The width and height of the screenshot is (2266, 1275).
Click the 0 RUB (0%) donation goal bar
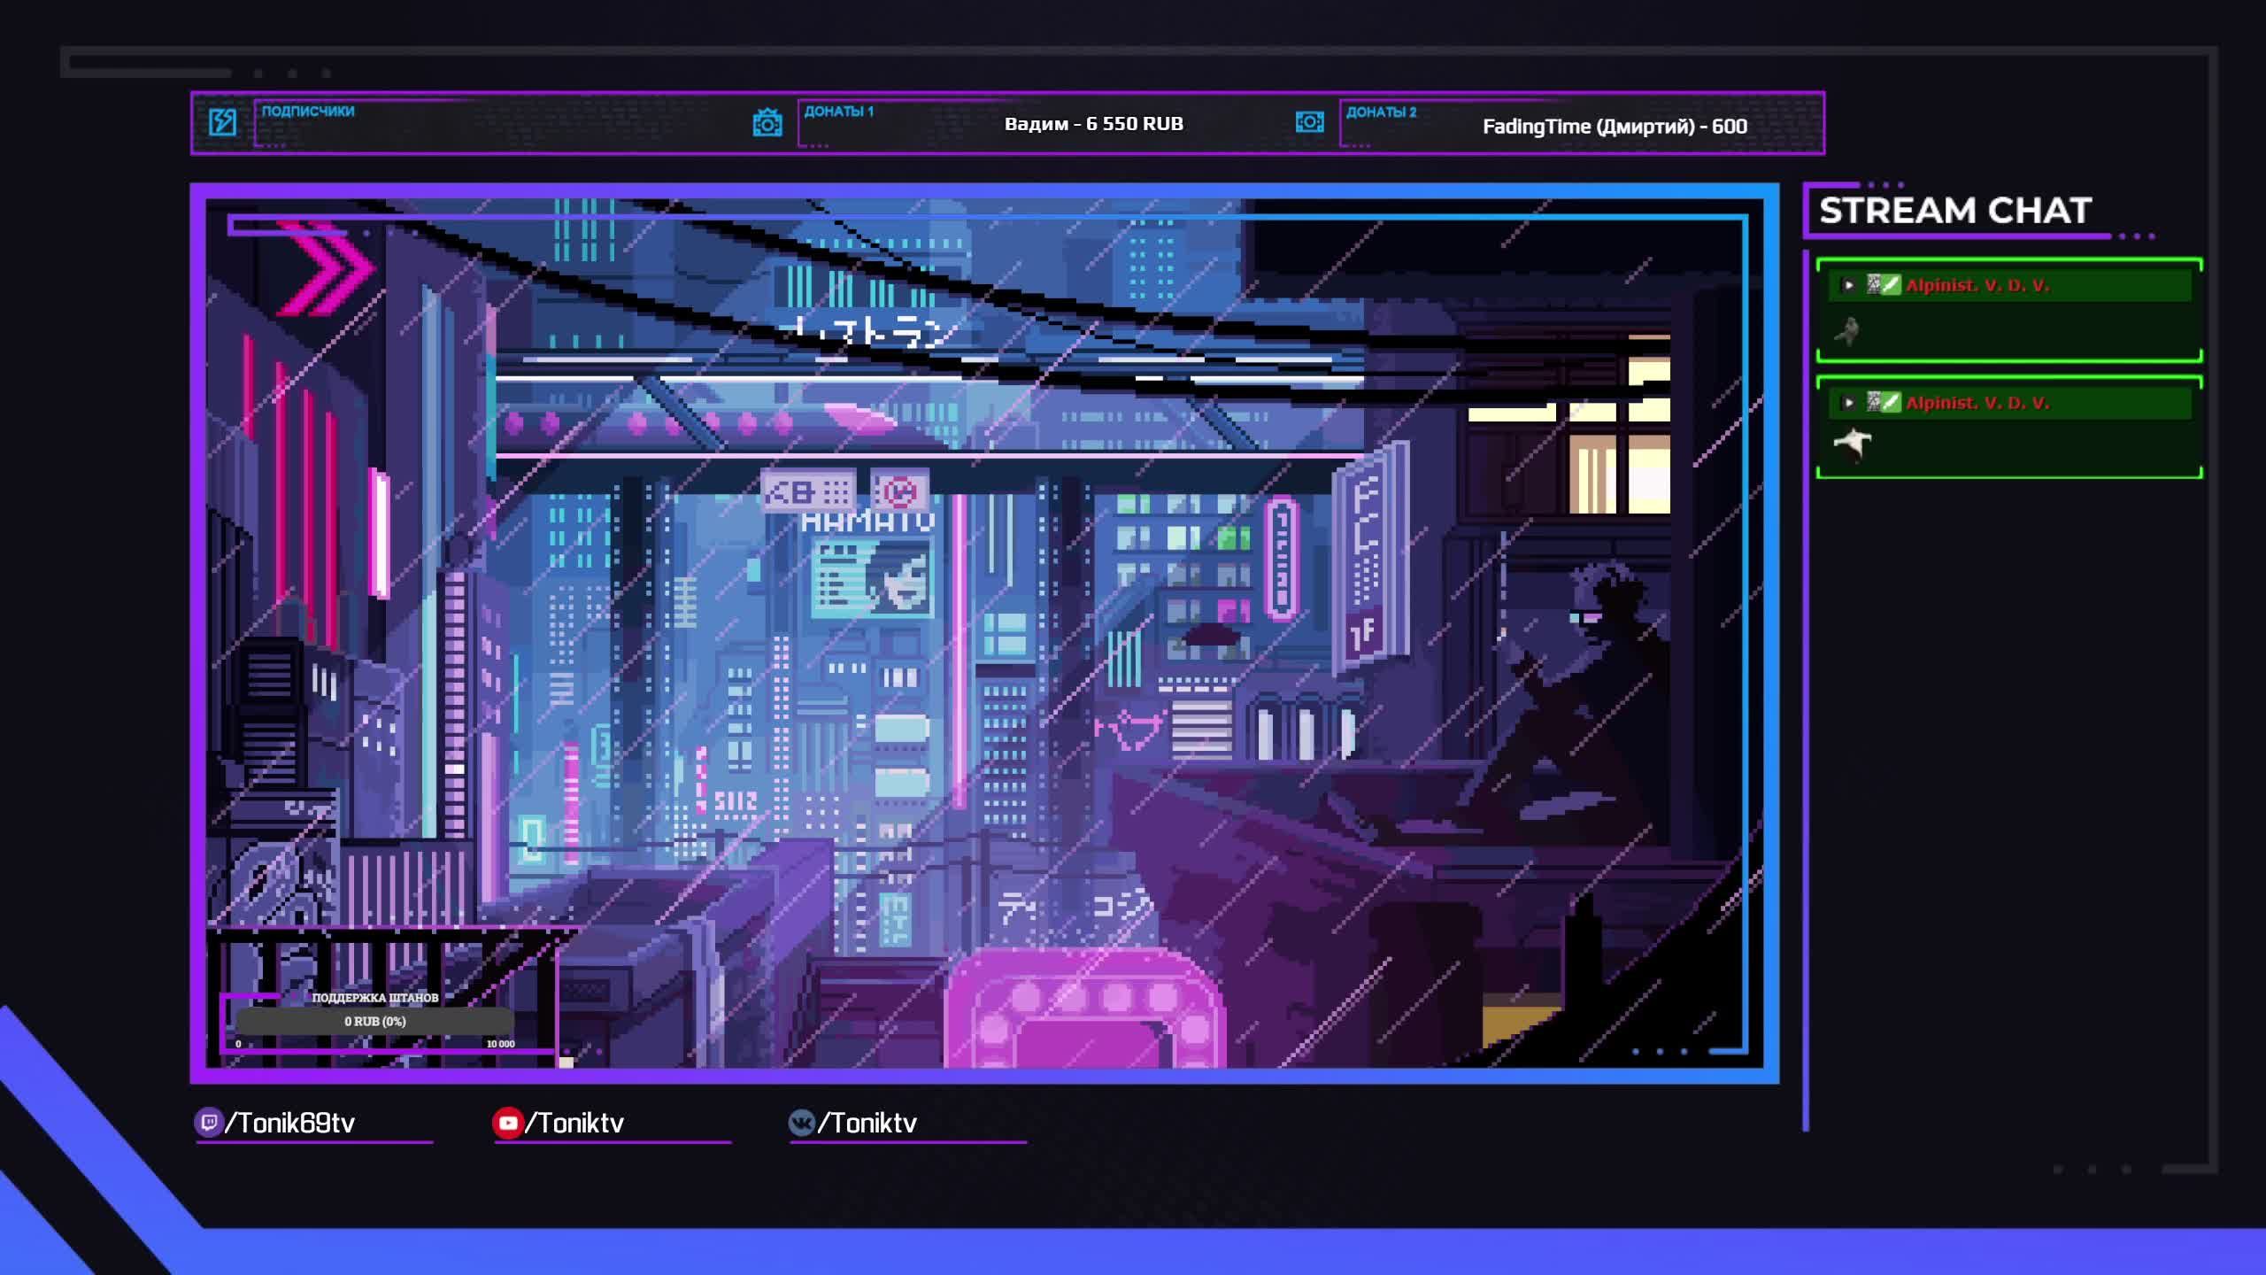click(374, 1021)
